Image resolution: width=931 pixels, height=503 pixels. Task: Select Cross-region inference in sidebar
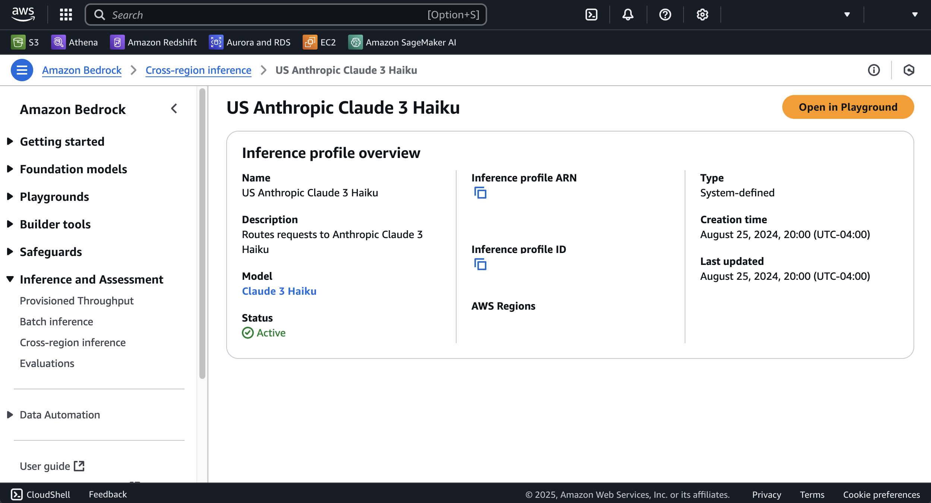pos(73,342)
